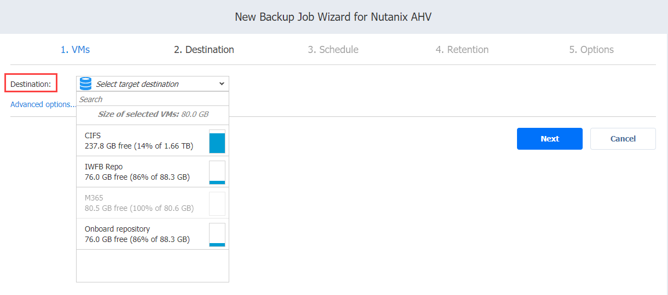The width and height of the screenshot is (668, 295).
Task: Expand the Select target destination combo box
Action: click(153, 84)
